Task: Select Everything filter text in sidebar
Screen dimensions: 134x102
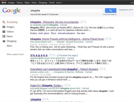Action: tap(12, 22)
